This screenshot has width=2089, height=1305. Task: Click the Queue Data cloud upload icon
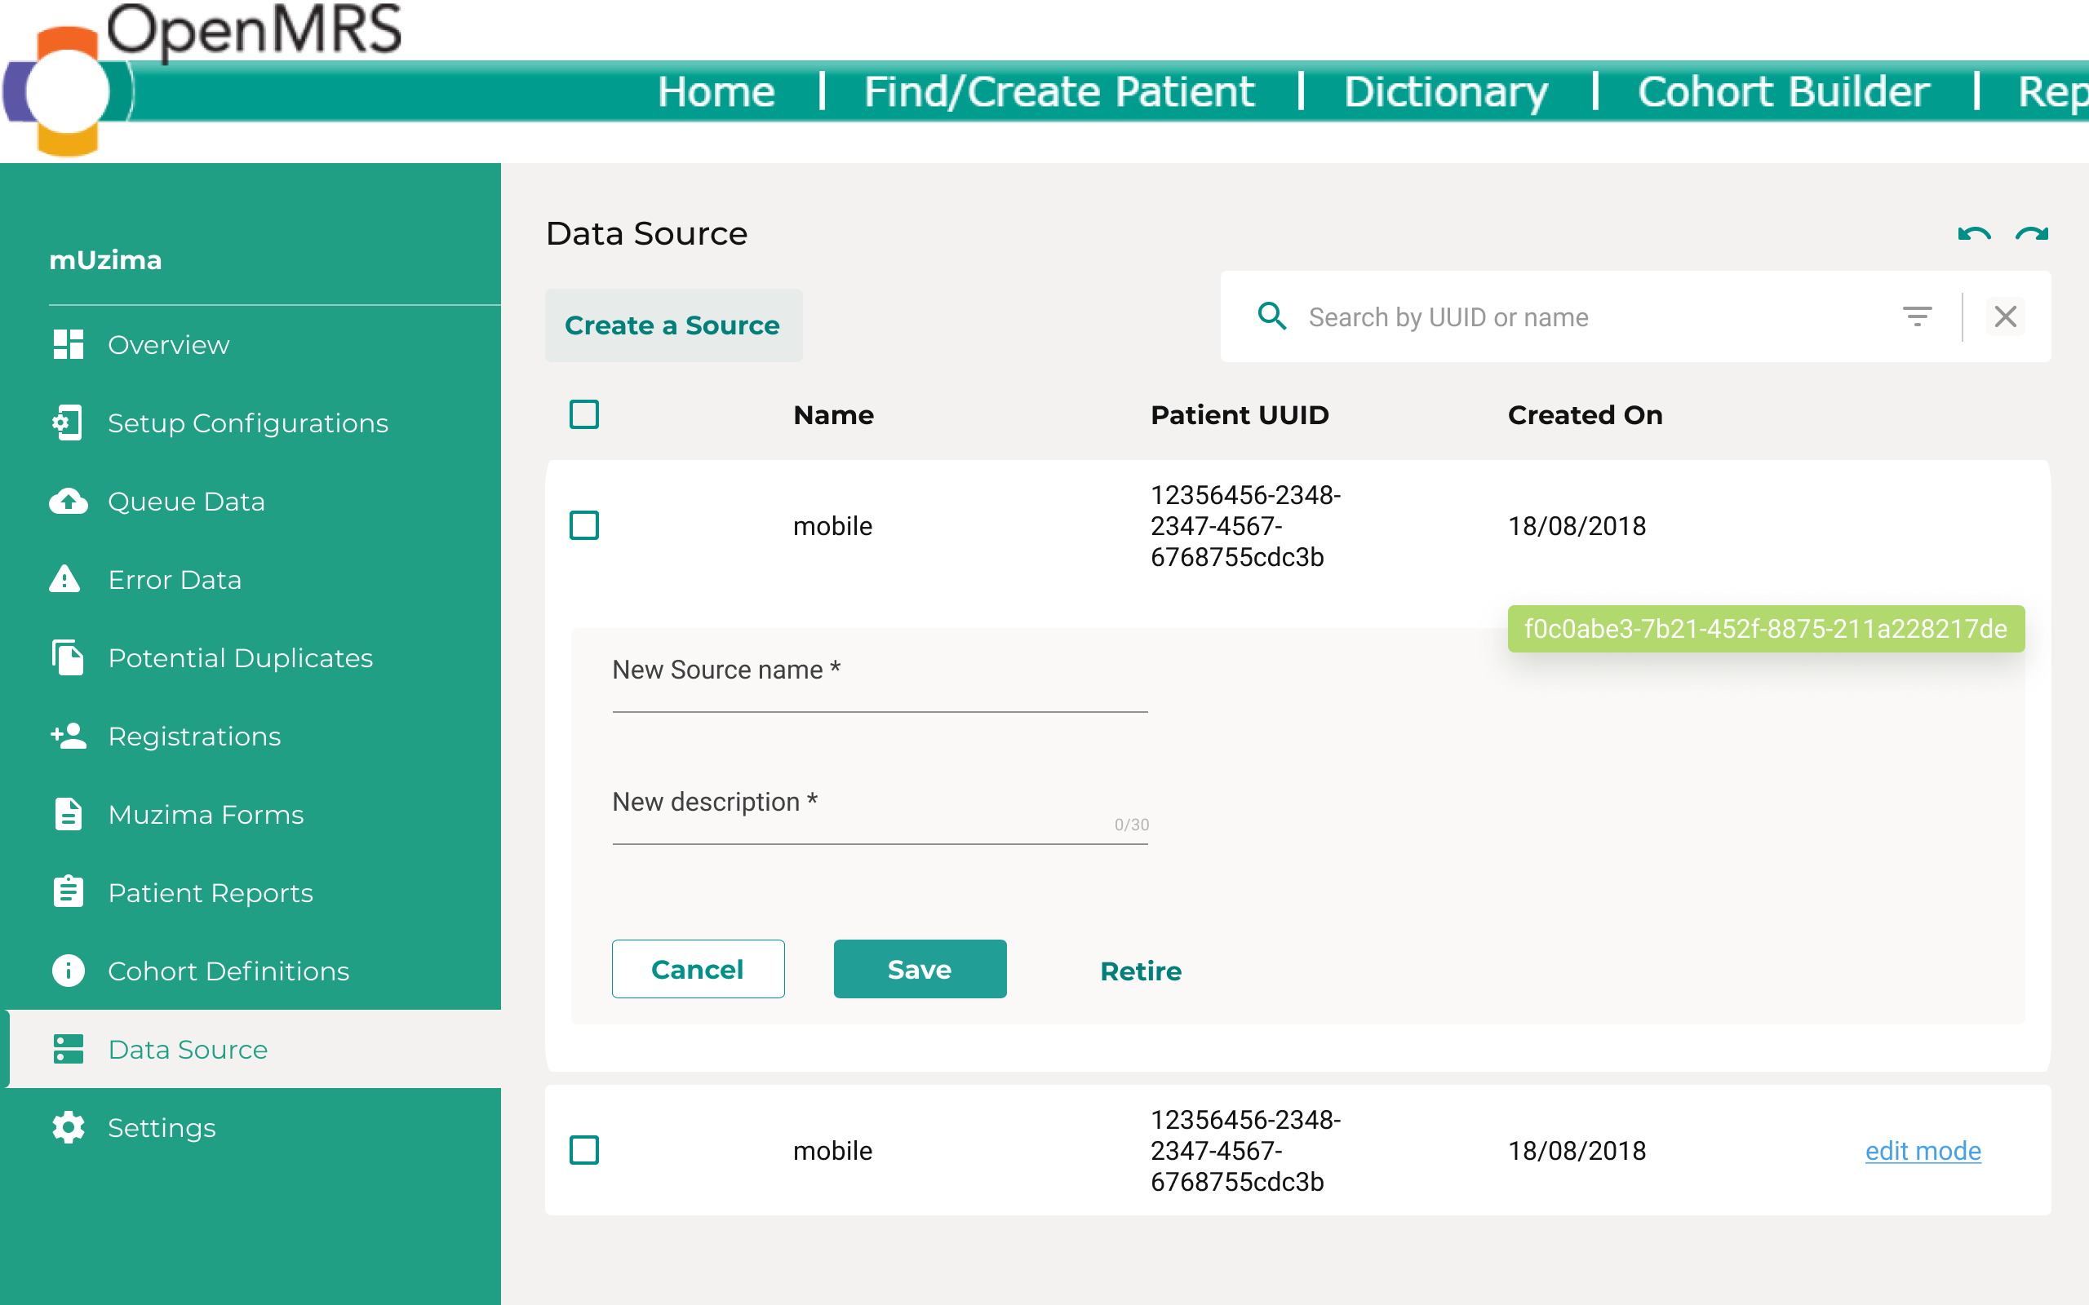coord(69,502)
